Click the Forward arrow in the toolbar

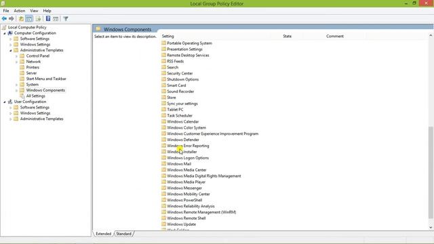(x=12, y=18)
